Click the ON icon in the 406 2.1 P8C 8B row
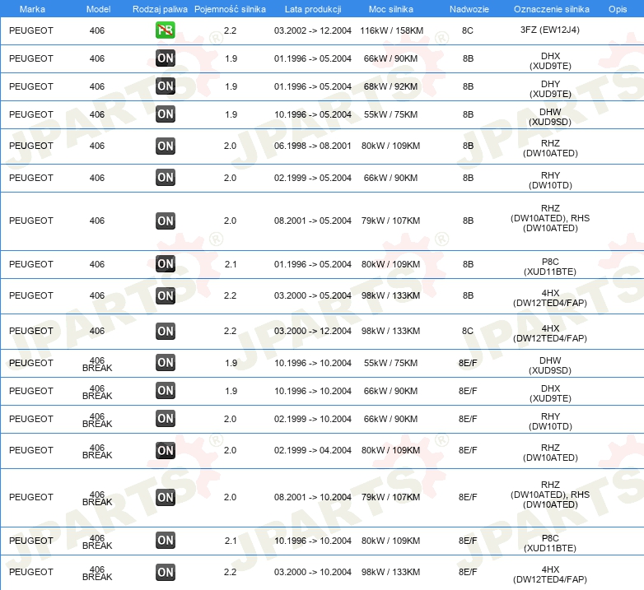The width and height of the screenshot is (644, 590). click(x=166, y=264)
